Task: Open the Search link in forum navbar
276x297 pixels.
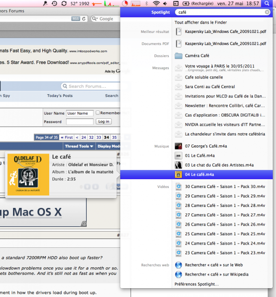Action: 112,96
